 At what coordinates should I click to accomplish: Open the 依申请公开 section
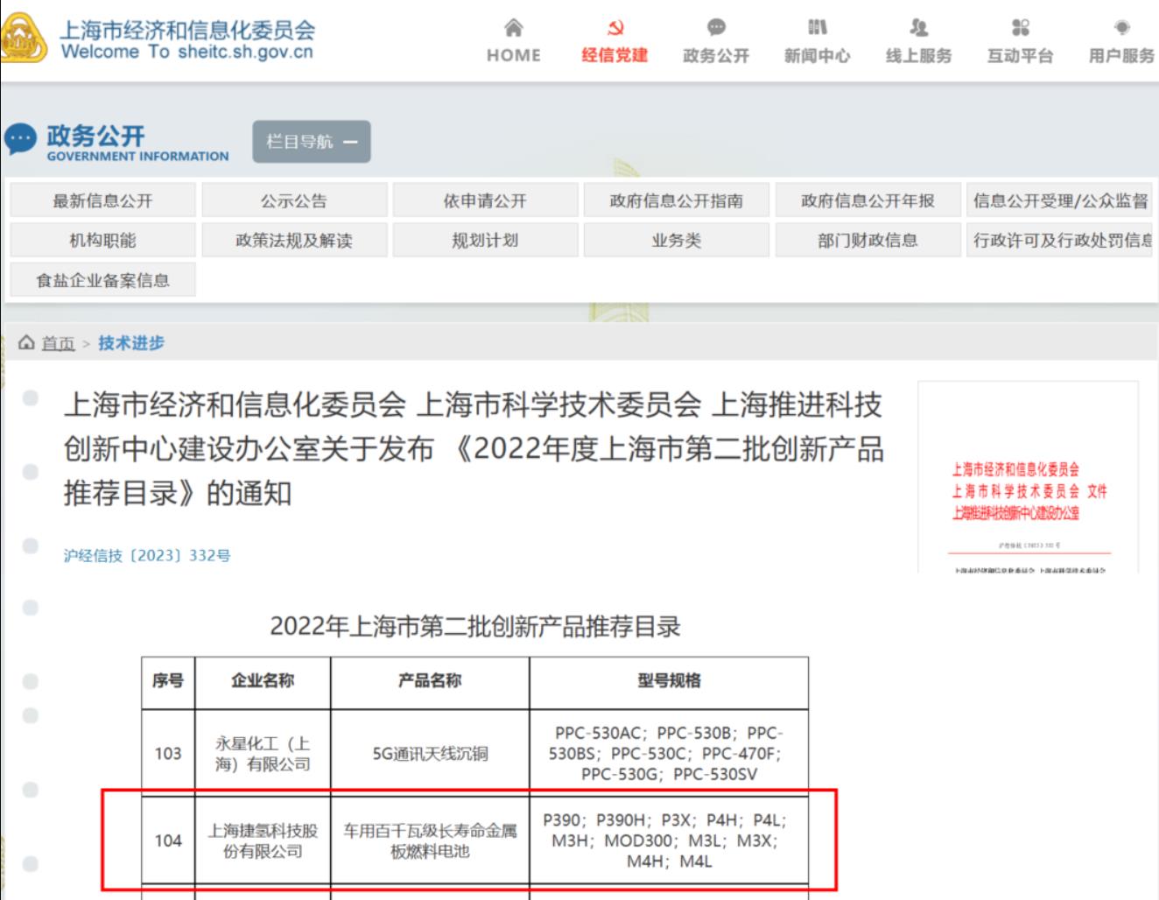[484, 200]
